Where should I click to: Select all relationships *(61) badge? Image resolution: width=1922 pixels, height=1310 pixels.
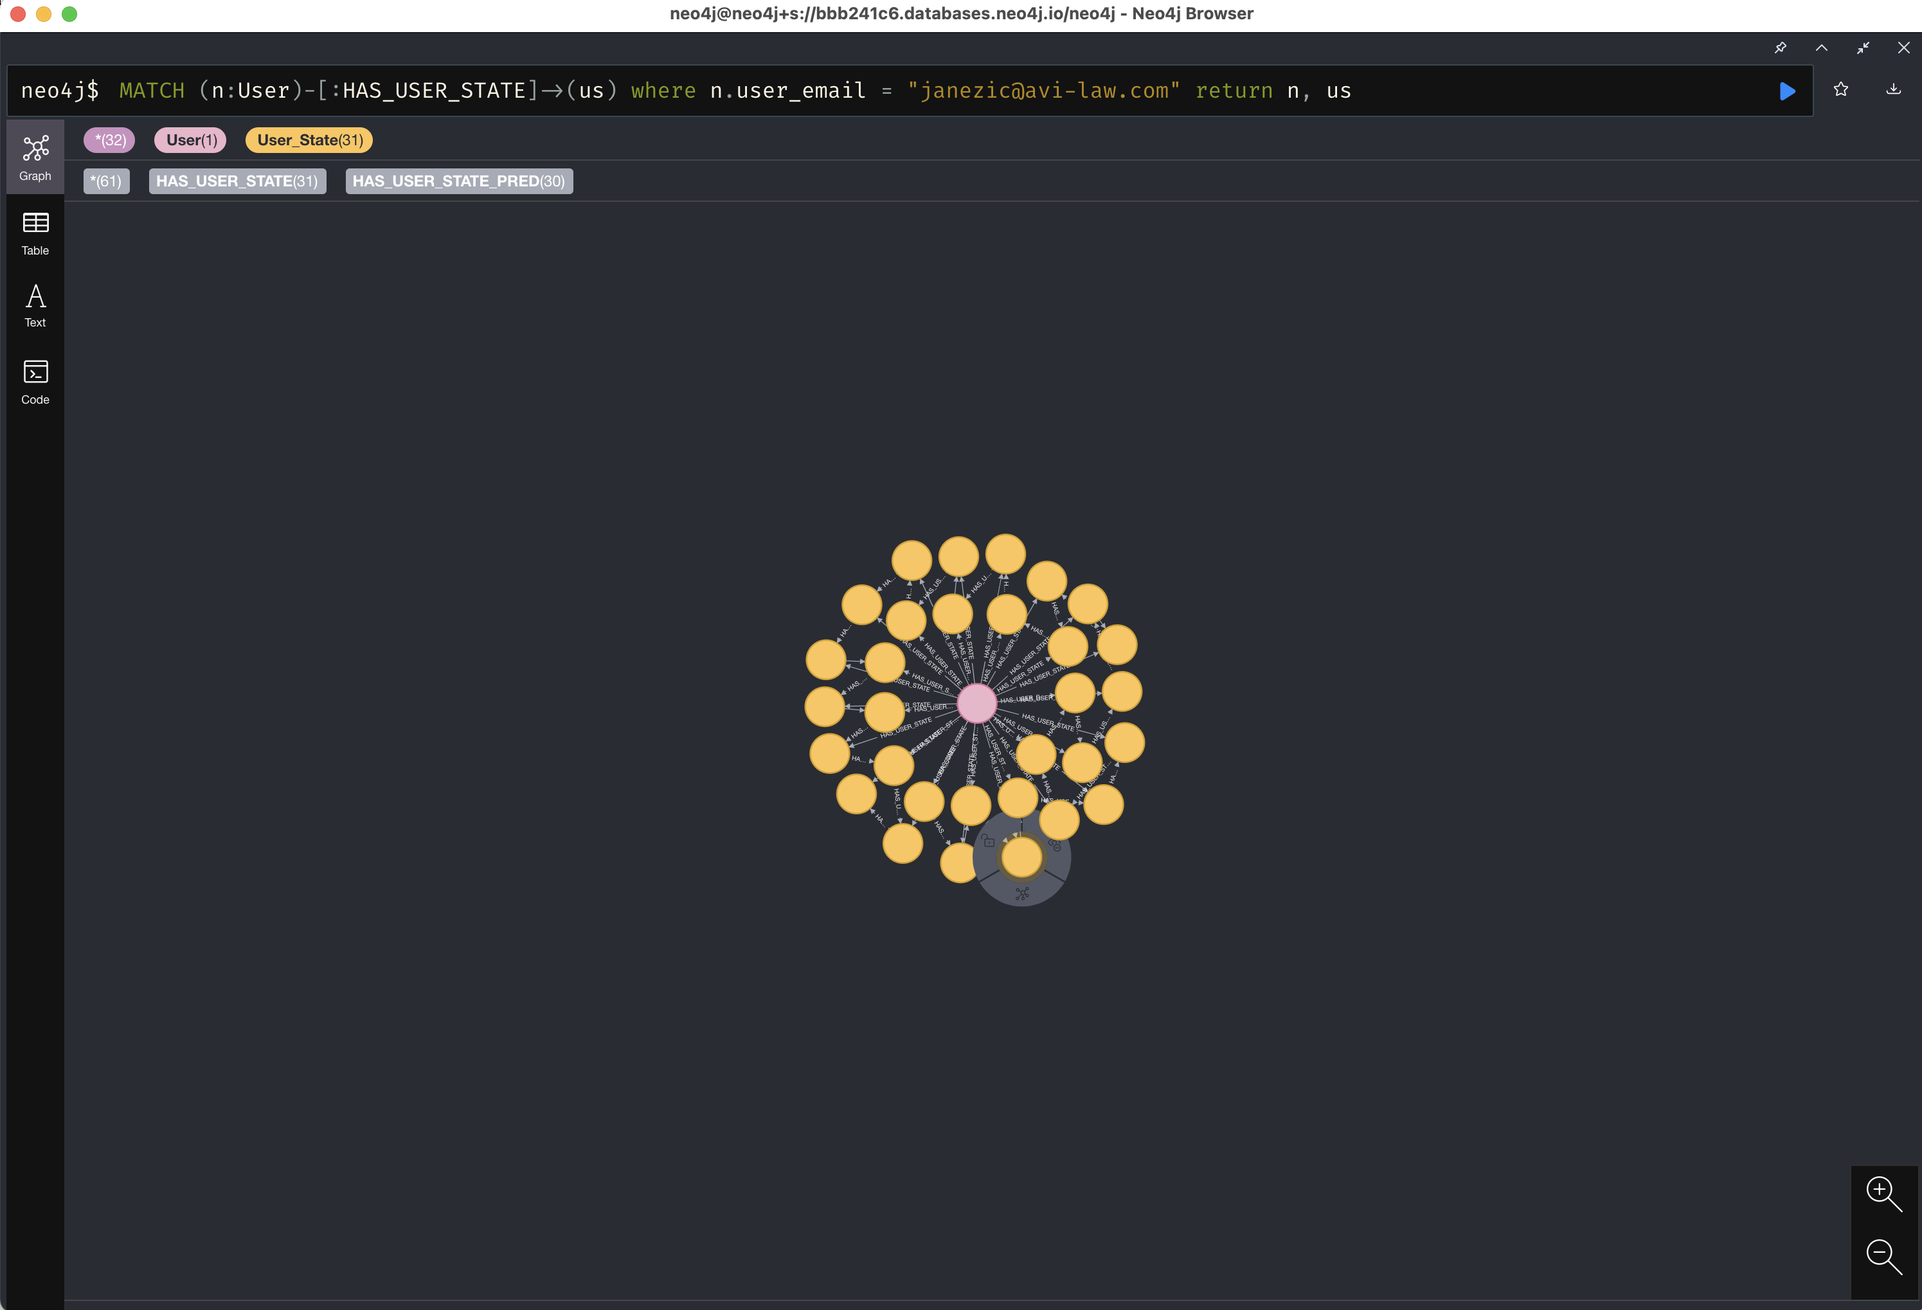(107, 181)
